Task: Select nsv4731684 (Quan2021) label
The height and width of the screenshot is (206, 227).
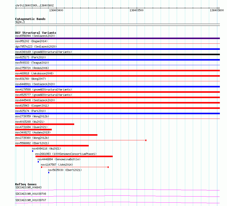Action: coord(31,127)
